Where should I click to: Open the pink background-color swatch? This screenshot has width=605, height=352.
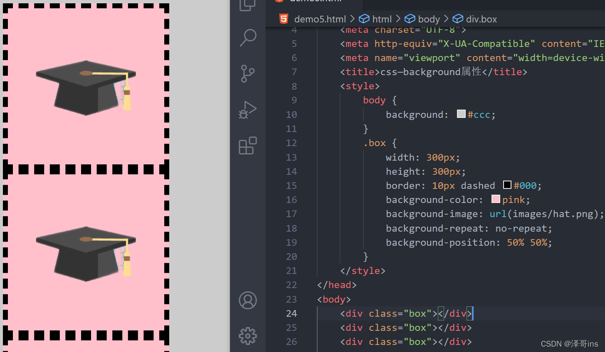[496, 199]
